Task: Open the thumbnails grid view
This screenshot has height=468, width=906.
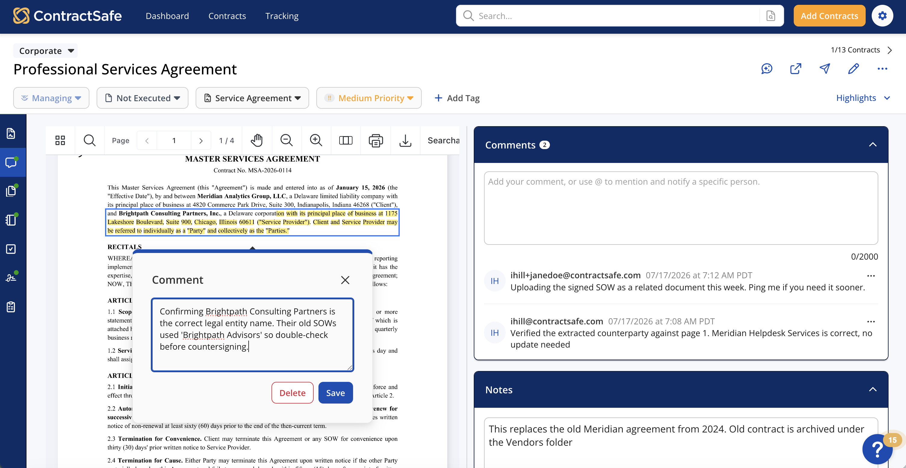Action: (x=60, y=140)
